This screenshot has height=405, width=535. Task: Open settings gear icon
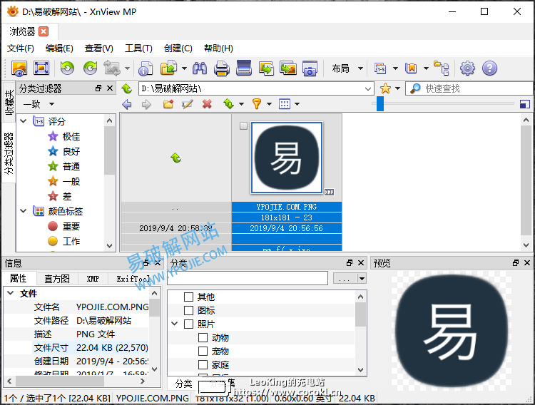coord(467,68)
